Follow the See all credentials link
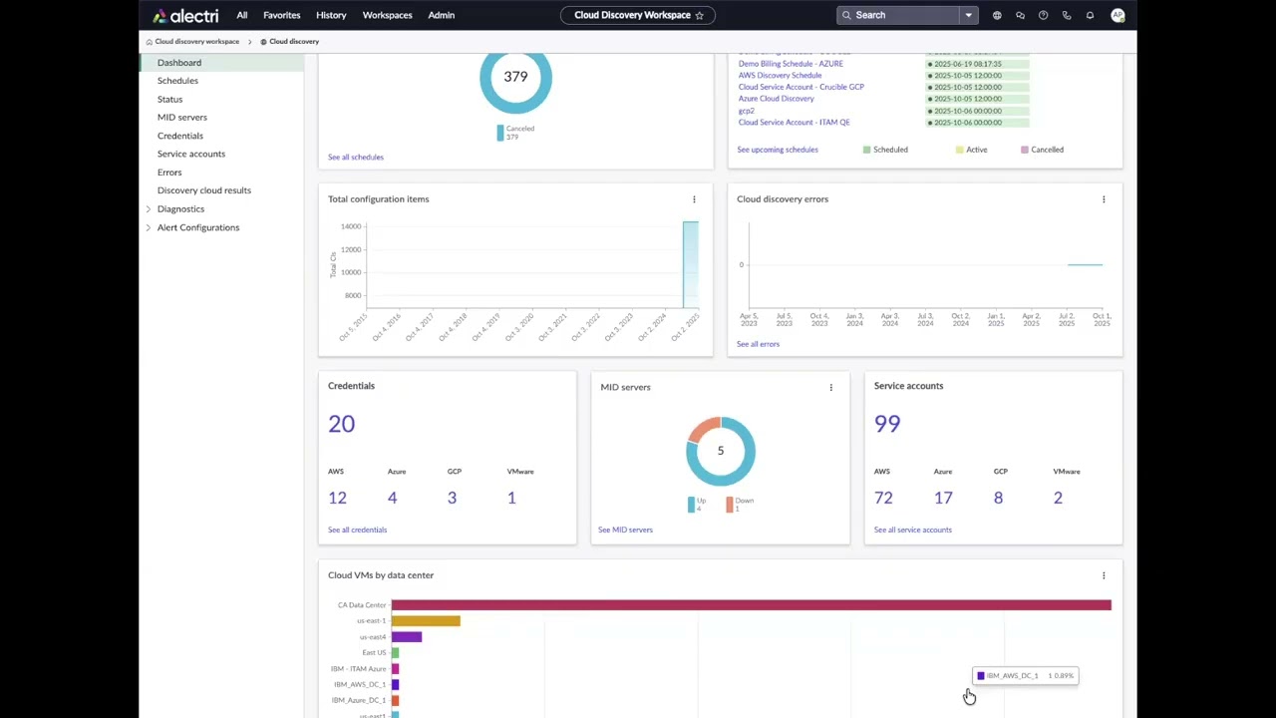This screenshot has height=718, width=1276. click(357, 530)
